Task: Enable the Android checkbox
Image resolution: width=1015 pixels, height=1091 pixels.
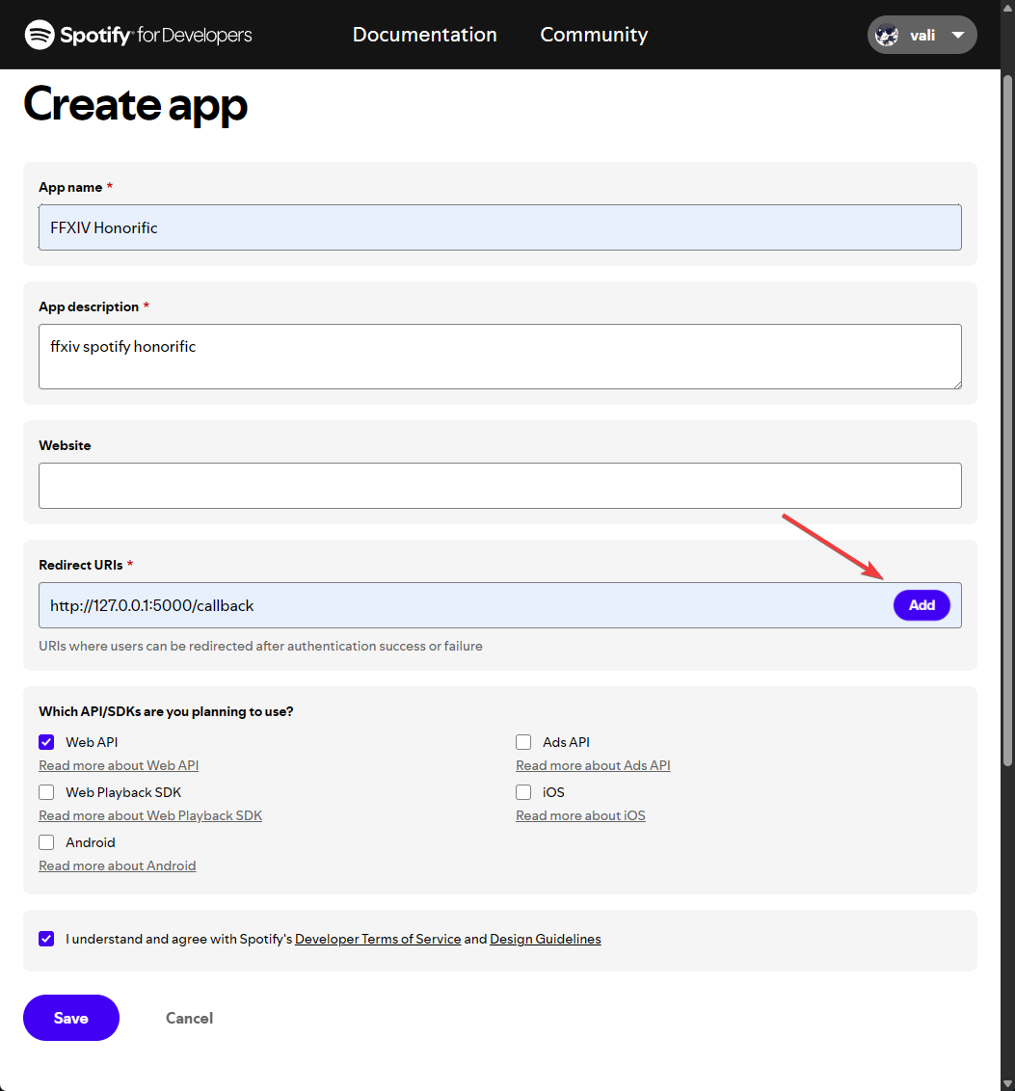Action: tap(46, 842)
